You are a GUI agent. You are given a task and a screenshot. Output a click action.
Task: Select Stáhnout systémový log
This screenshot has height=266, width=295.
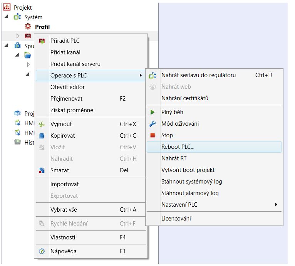click(191, 182)
